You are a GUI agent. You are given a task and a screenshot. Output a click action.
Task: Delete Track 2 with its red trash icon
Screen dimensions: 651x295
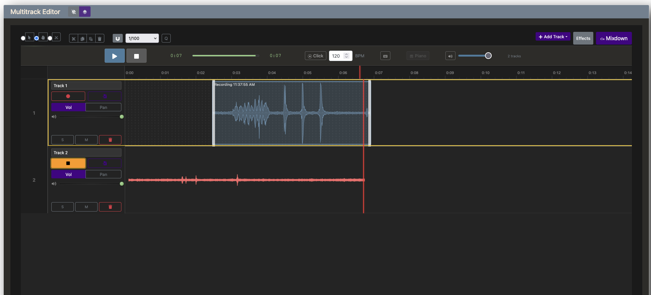coord(110,207)
